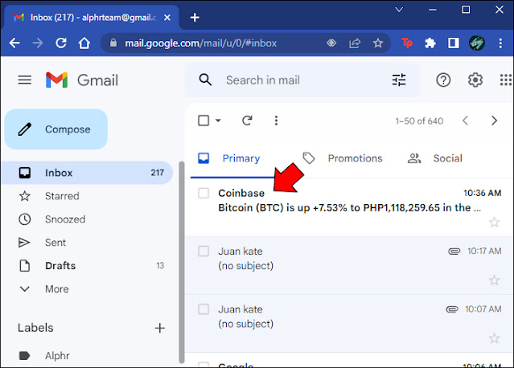
Task: Click the diamond icon in address bar
Action: 331,43
